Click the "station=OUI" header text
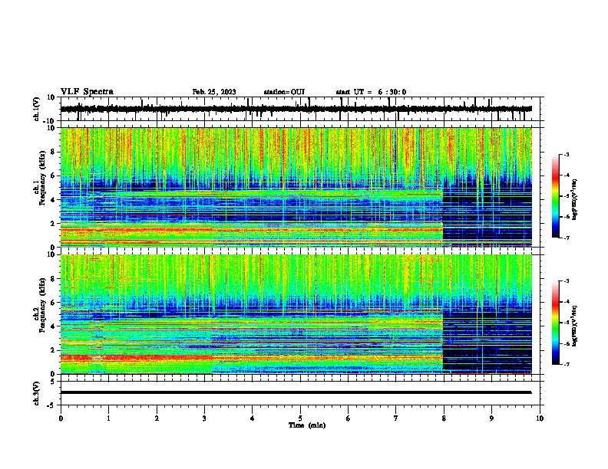 [284, 92]
